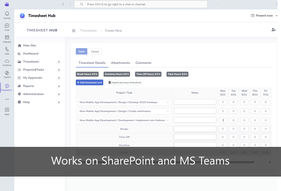Open the Chat icon in Teams
This screenshot has height=191, width=281.
(x=7, y=26)
